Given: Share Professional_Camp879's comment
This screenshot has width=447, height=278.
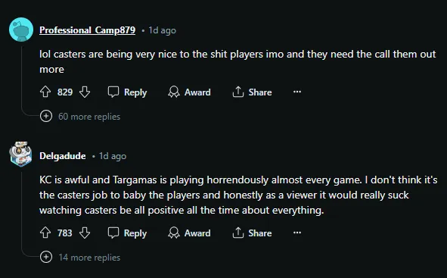Looking at the screenshot, I should [x=252, y=92].
